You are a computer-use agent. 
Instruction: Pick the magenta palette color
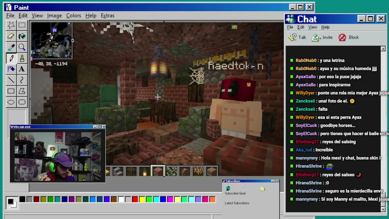pyautogui.click(x=170, y=200)
